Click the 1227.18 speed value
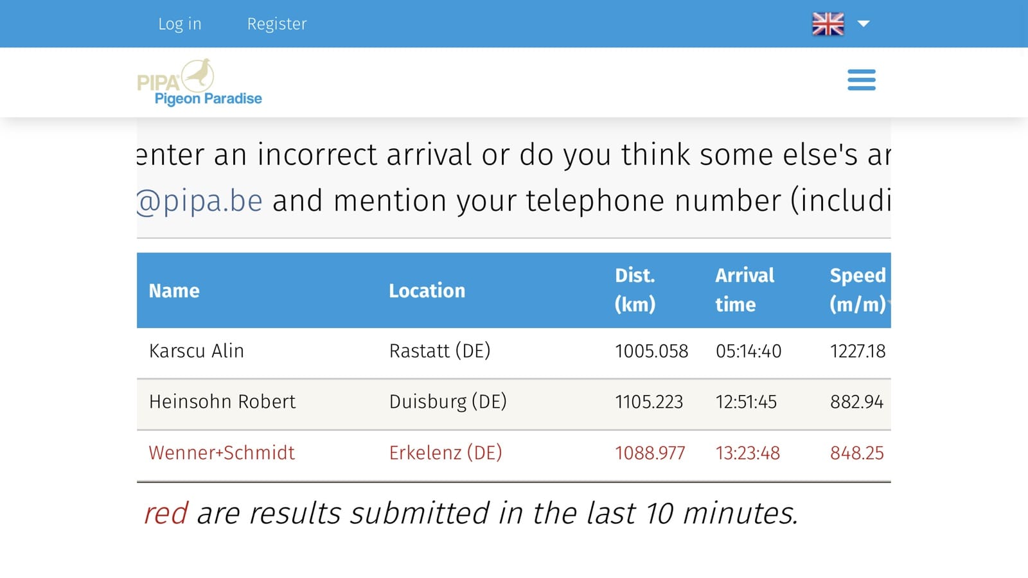Screen dimensions: 1028x578 click(858, 351)
